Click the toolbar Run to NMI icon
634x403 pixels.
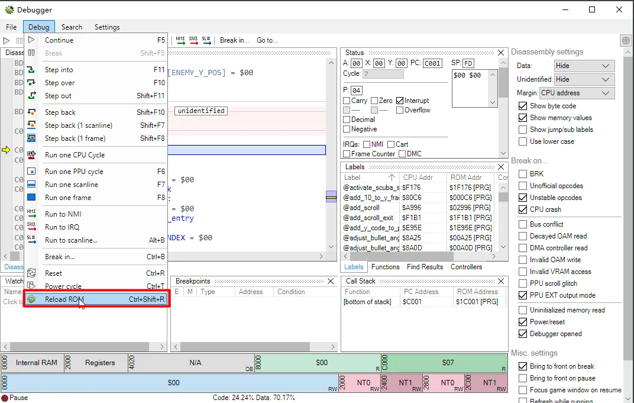point(180,40)
